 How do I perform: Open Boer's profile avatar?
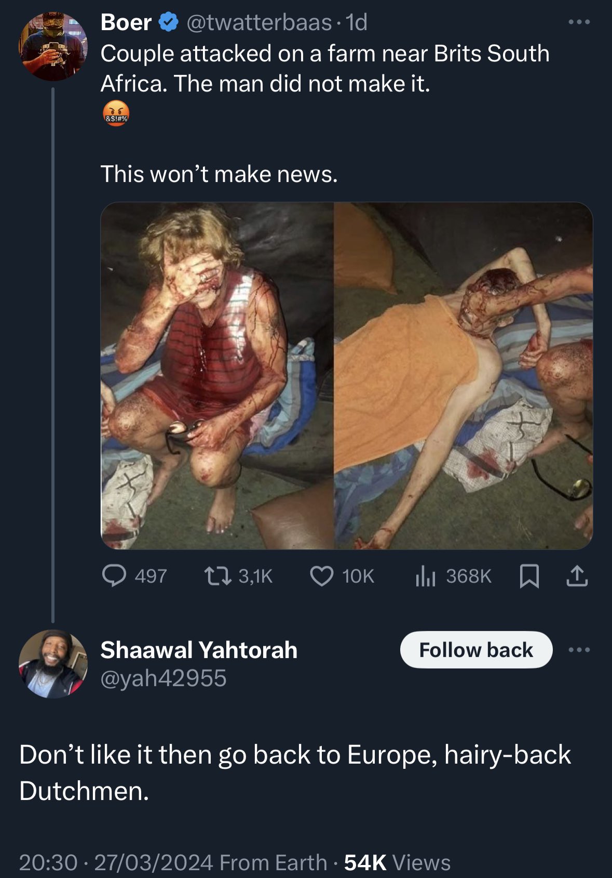pyautogui.click(x=53, y=47)
